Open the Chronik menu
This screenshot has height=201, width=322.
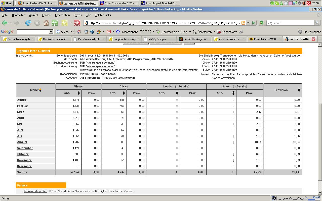(47, 15)
